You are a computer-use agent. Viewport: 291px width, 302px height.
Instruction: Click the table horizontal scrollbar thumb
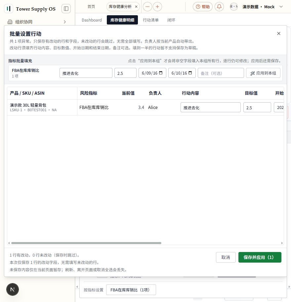pyautogui.click(x=86, y=243)
